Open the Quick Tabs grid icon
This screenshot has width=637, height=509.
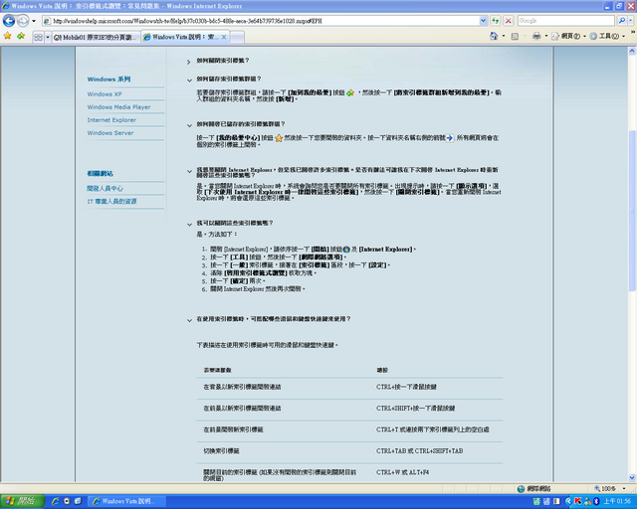coord(38,38)
